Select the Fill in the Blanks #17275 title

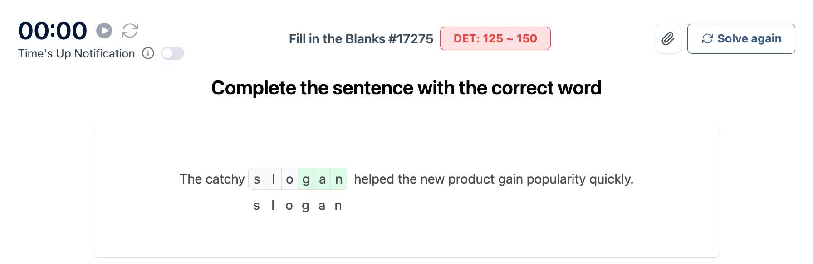(361, 39)
